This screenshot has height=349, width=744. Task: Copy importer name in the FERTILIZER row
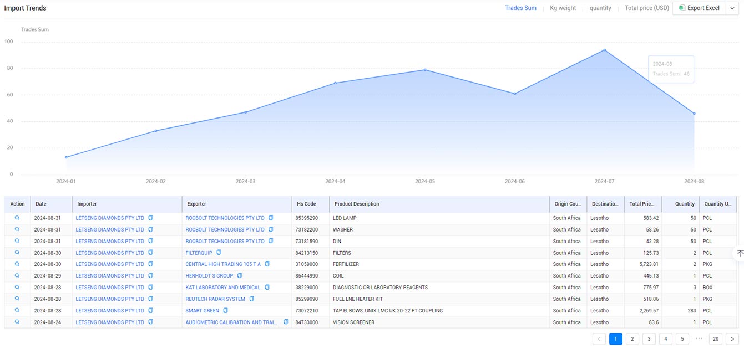click(x=150, y=264)
